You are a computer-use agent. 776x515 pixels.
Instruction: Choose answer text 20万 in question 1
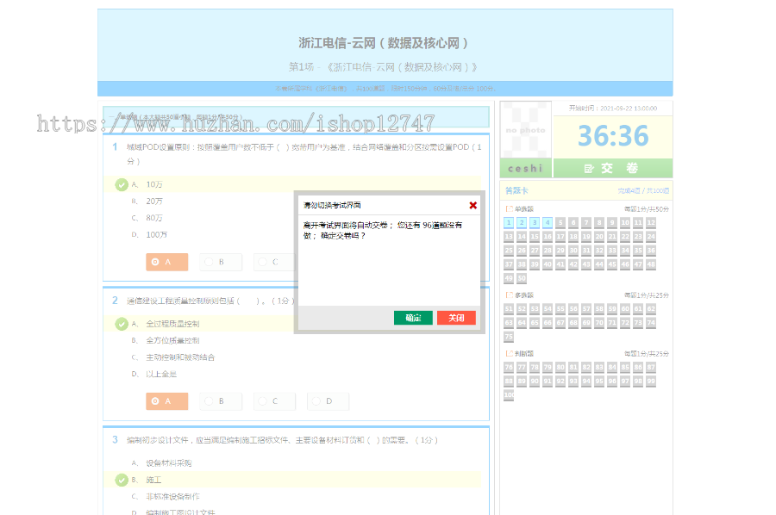tap(154, 202)
